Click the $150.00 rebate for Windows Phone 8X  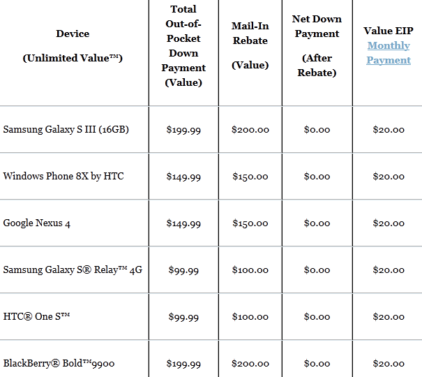pyautogui.click(x=250, y=176)
